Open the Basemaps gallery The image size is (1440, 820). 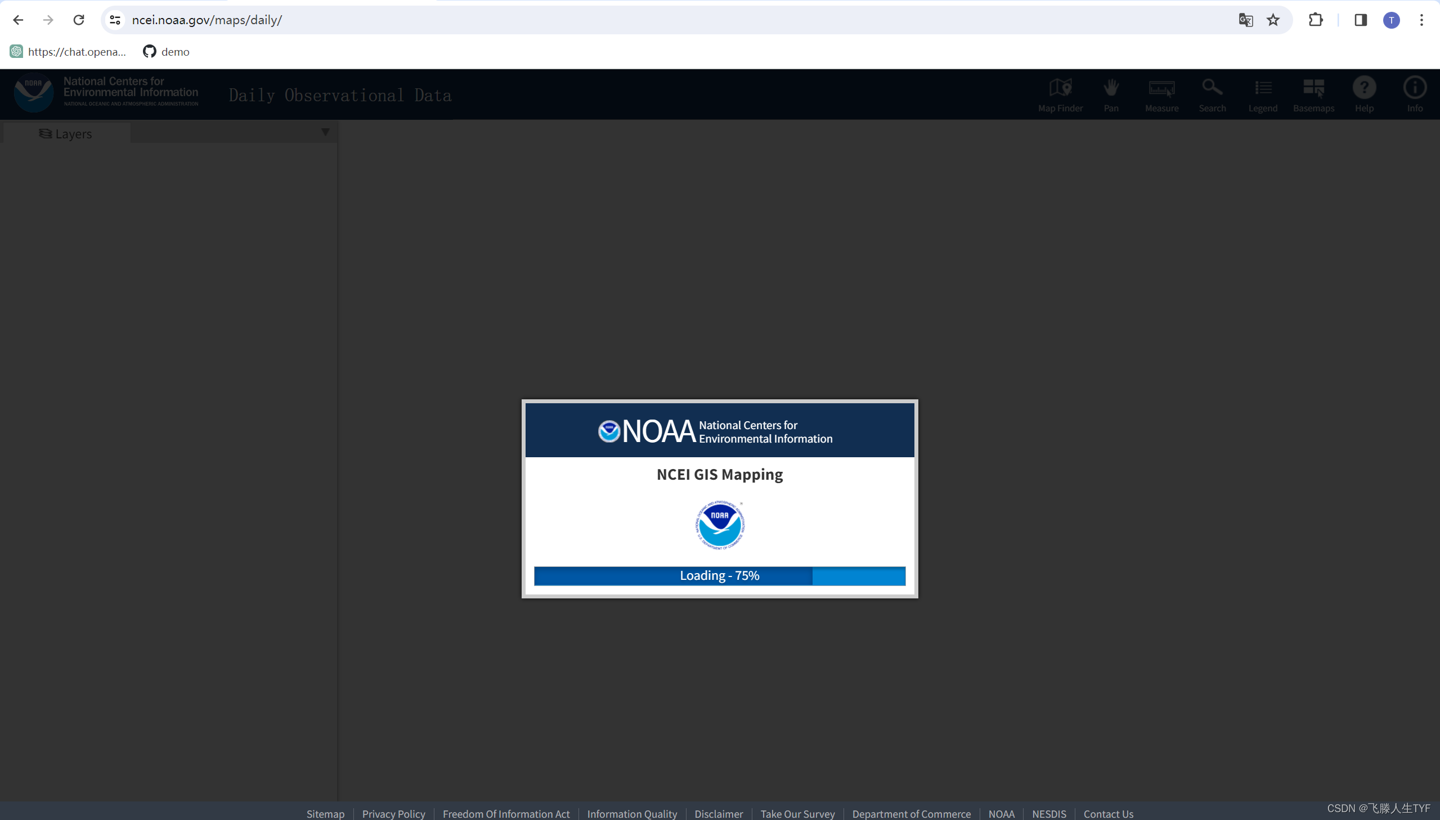point(1313,94)
